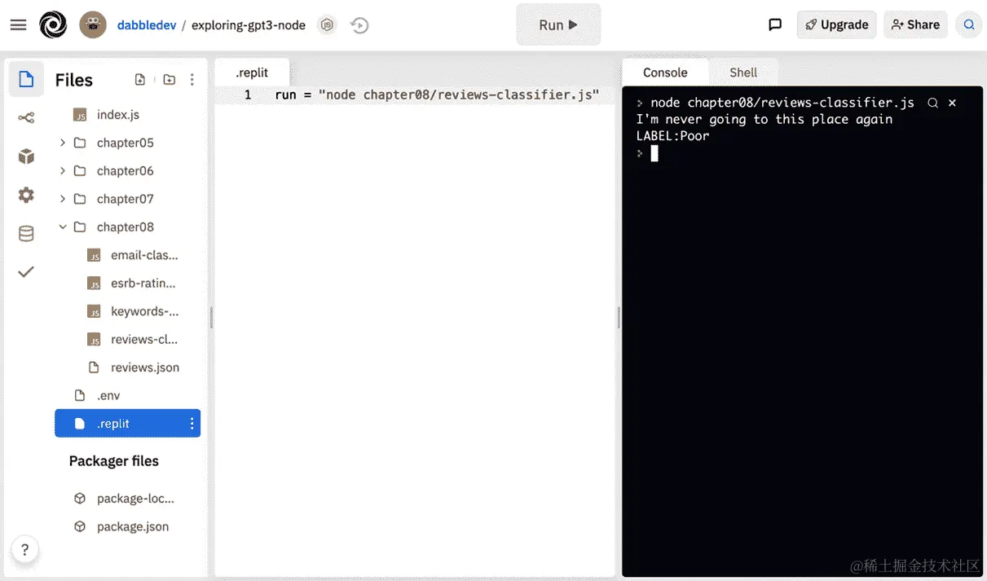Search console output with the magnifier icon
Image resolution: width=987 pixels, height=581 pixels.
tap(932, 103)
